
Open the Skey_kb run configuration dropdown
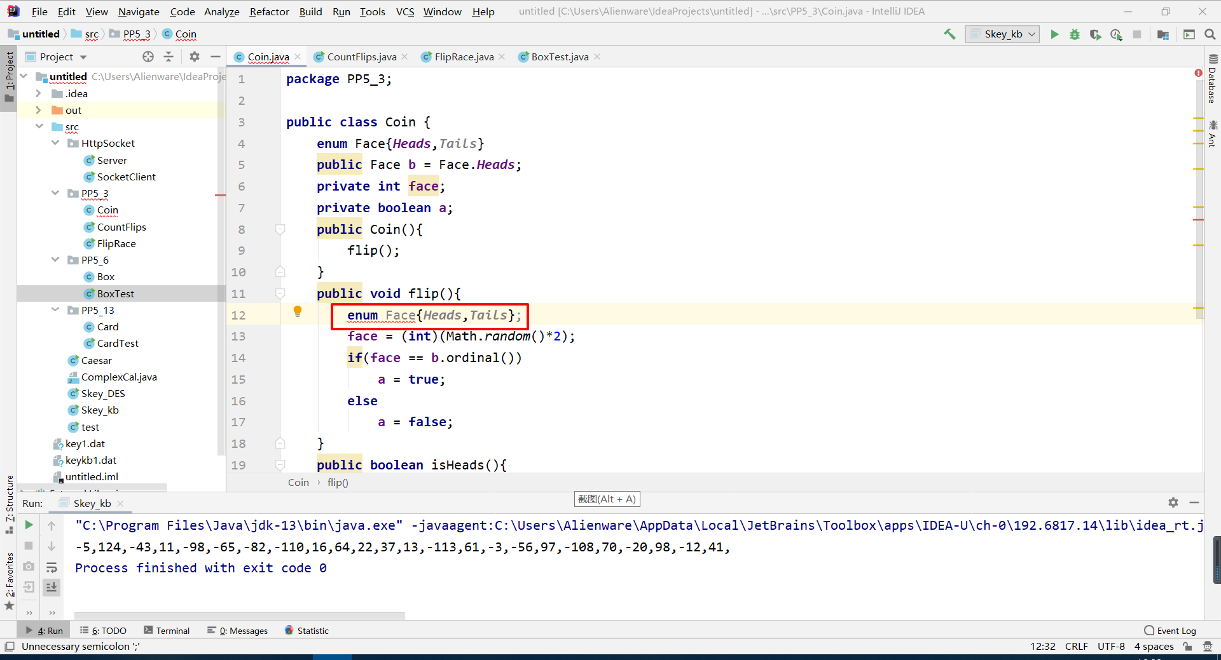(x=1002, y=34)
